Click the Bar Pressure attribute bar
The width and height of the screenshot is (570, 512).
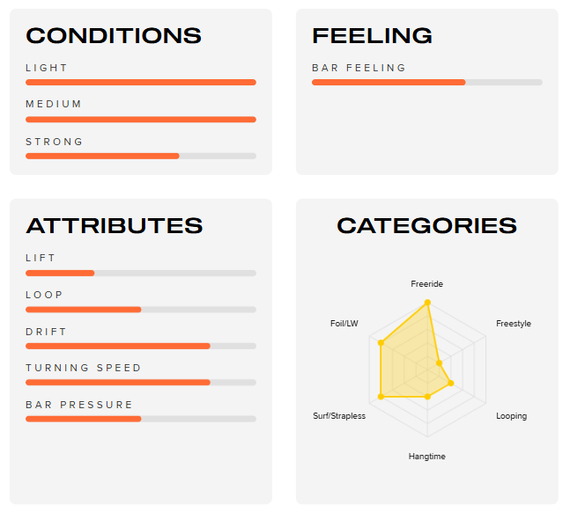(141, 419)
